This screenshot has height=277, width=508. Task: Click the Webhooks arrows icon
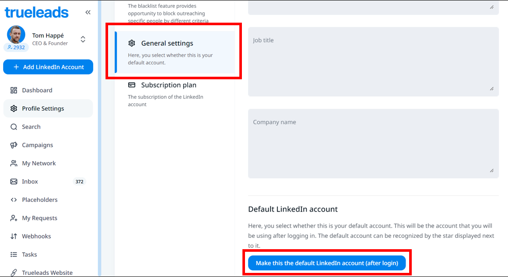point(14,236)
